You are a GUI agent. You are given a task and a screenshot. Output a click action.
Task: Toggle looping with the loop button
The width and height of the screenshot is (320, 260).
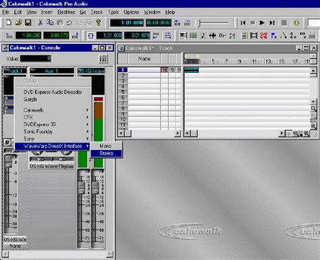[x=90, y=36]
